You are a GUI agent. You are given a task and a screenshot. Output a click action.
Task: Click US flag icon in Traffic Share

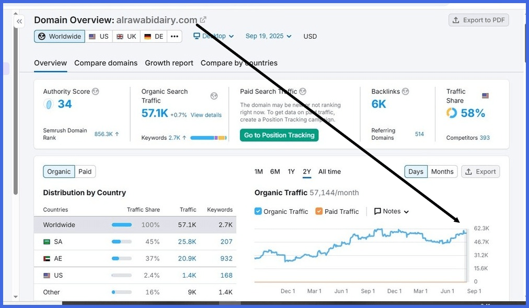click(485, 96)
